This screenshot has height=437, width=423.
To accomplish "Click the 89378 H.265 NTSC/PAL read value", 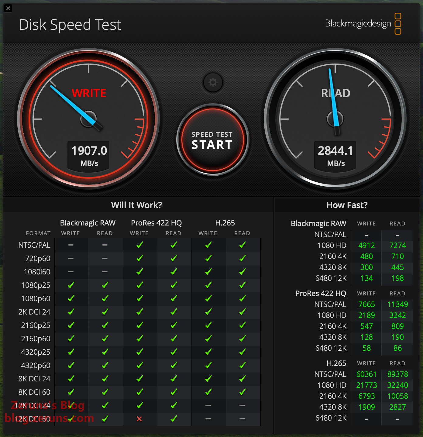I will (397, 374).
